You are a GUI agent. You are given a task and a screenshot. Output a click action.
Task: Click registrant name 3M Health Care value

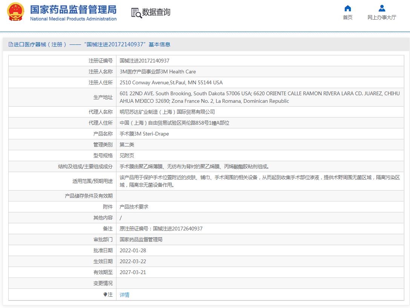pyautogui.click(x=158, y=72)
